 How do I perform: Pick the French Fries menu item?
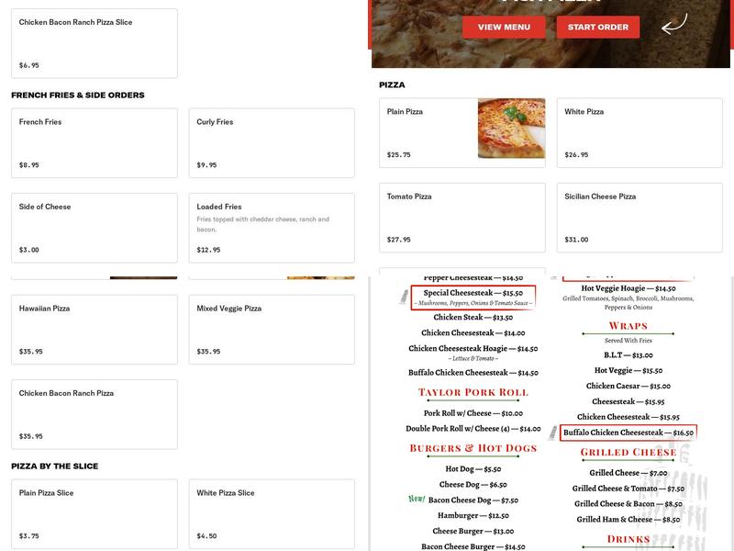95,143
